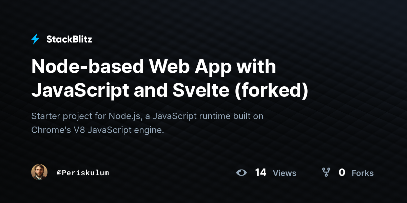Click the word "Node-based" in the title

tap(88, 67)
